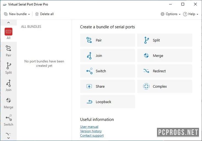Open the New bundle dropdown
The image size is (202, 141).
click(x=17, y=14)
